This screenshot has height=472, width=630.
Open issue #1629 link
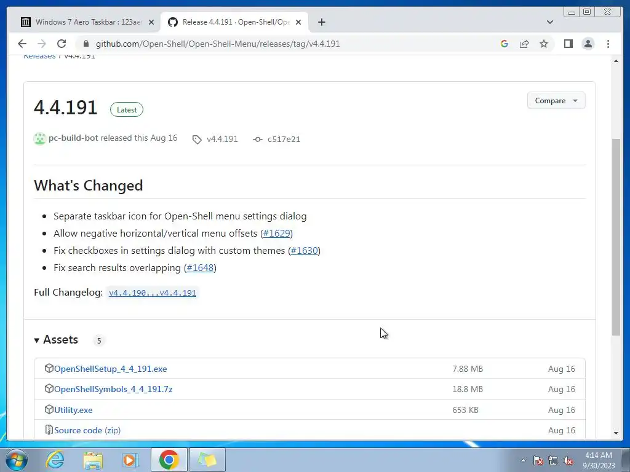[276, 233]
